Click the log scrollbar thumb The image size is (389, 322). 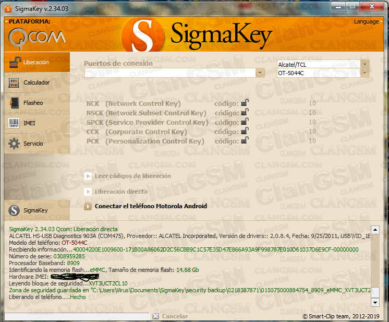tap(375, 292)
